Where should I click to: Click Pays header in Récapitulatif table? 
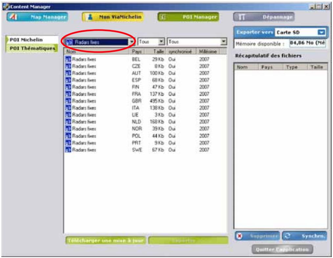tap(271, 67)
